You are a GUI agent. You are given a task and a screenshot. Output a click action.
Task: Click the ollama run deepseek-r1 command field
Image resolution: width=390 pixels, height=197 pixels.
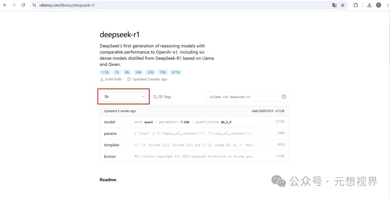[243, 97]
